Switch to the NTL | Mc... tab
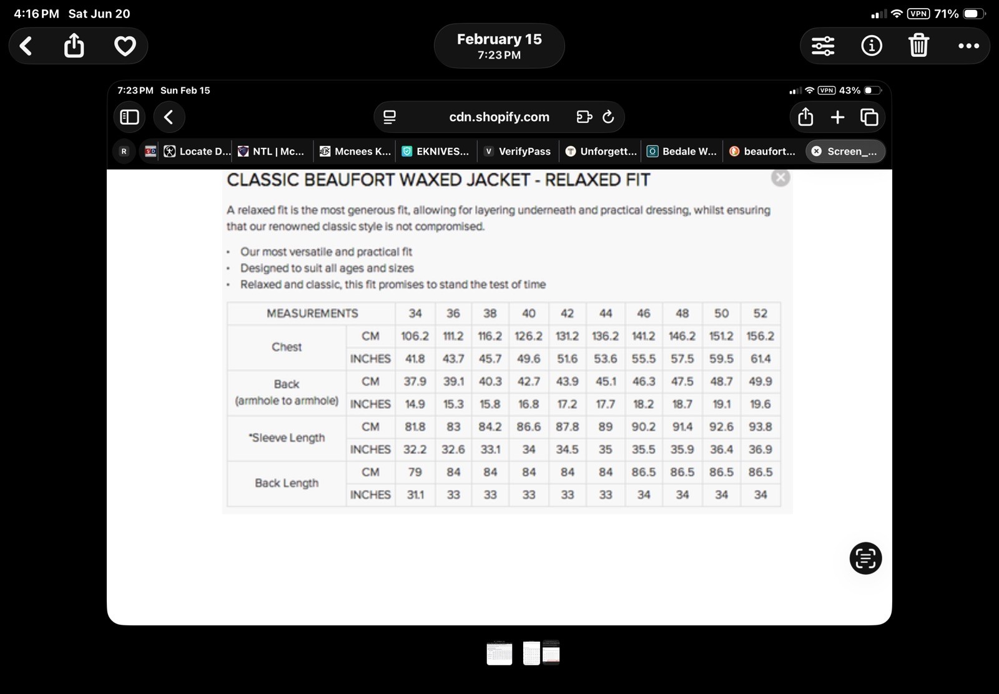This screenshot has height=694, width=999. (x=272, y=151)
